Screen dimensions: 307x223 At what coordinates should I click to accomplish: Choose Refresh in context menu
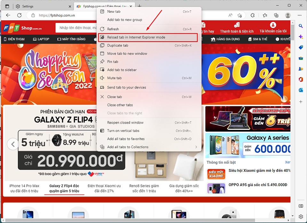149,29
